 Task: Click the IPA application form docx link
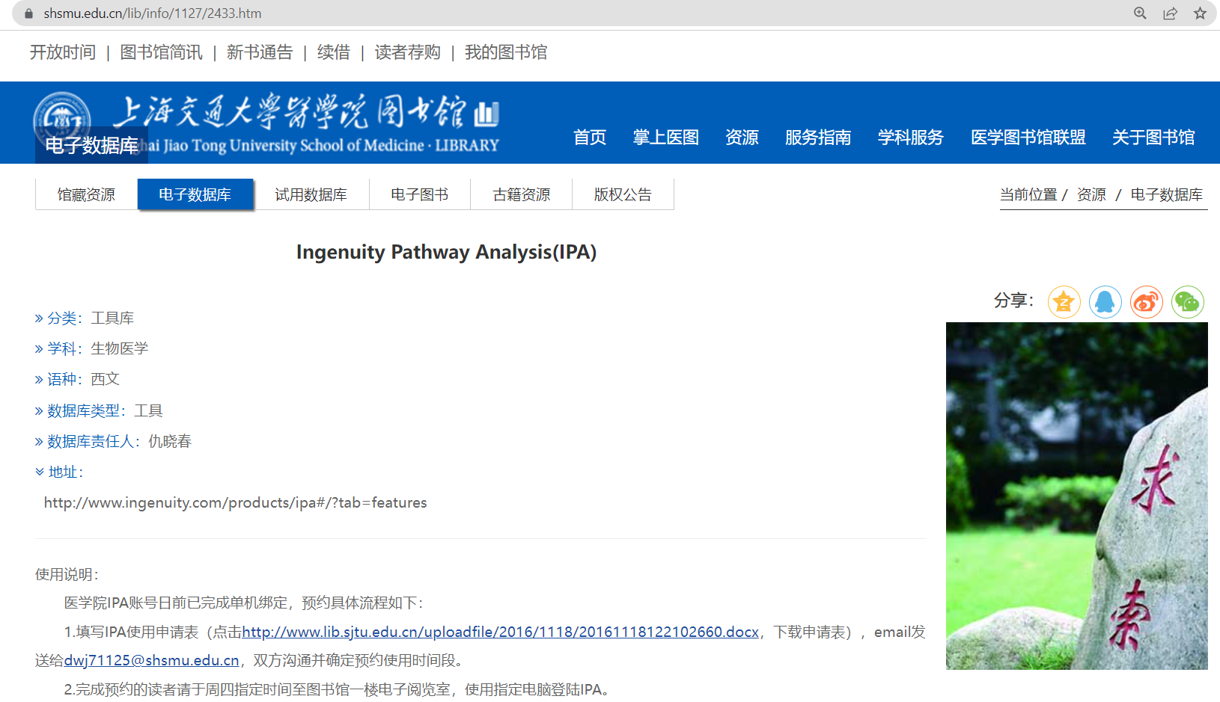(x=500, y=632)
